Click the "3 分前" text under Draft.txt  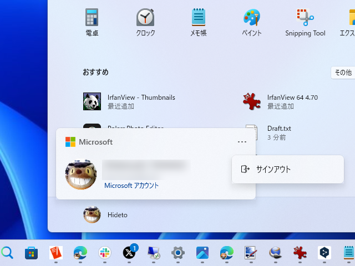pyautogui.click(x=276, y=137)
